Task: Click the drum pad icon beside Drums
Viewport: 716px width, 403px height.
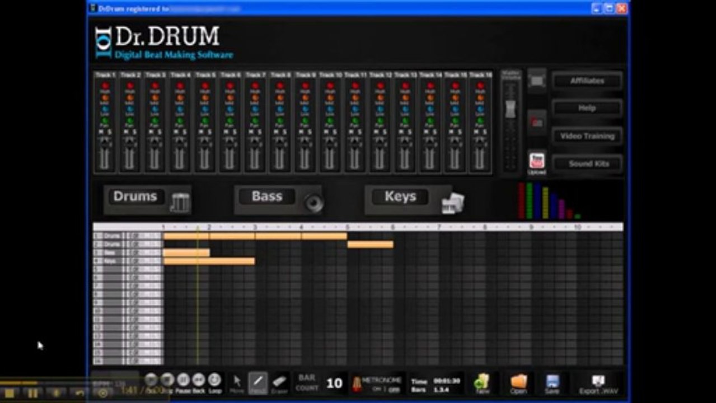Action: click(180, 202)
